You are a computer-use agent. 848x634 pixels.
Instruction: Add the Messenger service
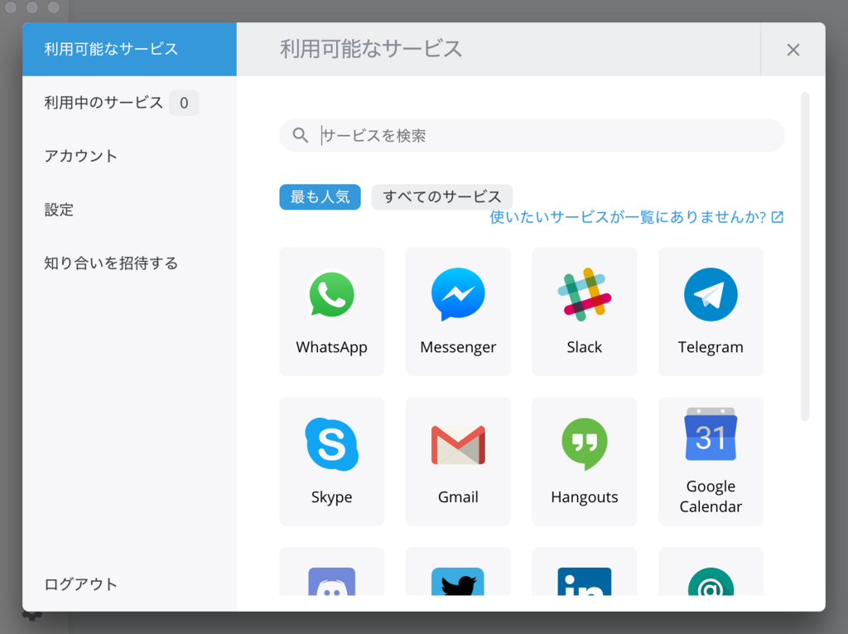coord(458,312)
